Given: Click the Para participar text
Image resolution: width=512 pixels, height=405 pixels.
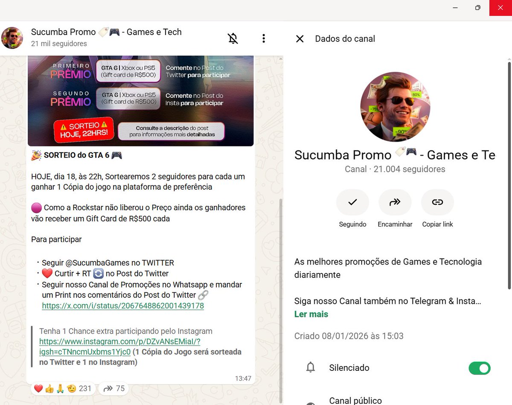Looking at the screenshot, I should 56,239.
